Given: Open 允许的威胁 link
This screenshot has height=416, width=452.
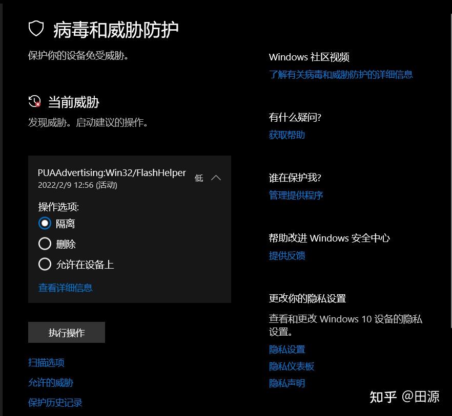Looking at the screenshot, I should [51, 383].
